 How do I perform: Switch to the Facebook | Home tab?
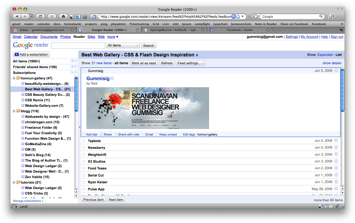click(239, 30)
